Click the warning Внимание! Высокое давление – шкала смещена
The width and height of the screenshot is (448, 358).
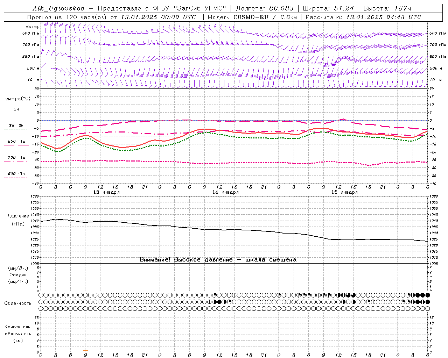coord(218,260)
